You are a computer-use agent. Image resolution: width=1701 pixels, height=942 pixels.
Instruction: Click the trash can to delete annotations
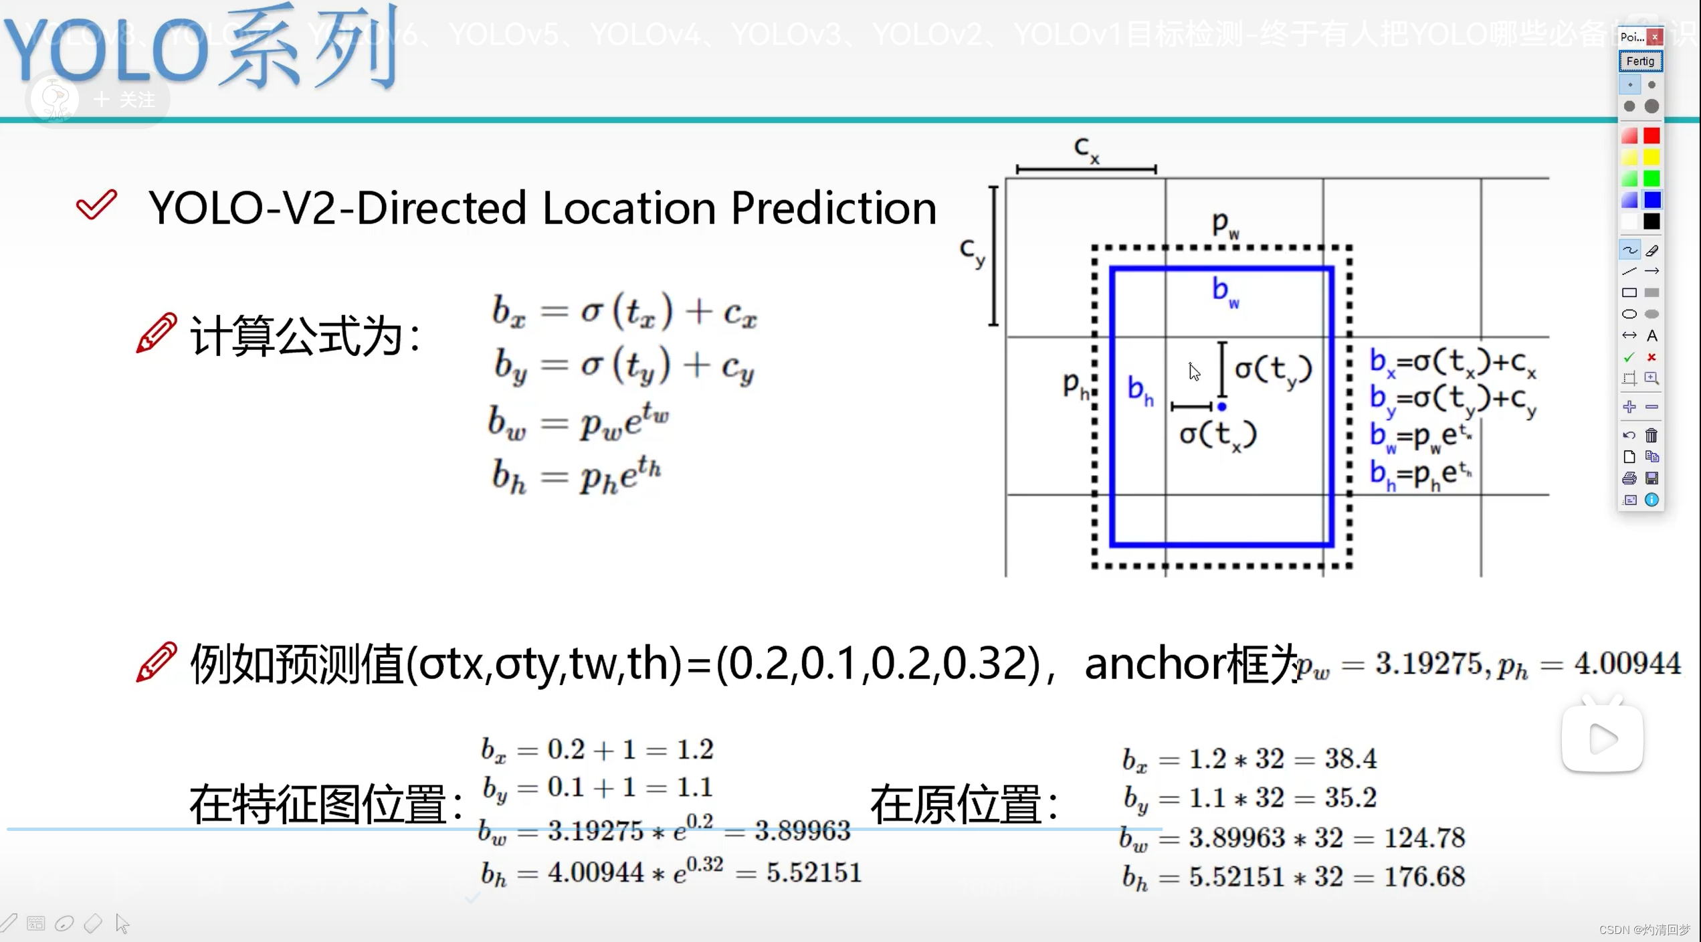click(1652, 436)
